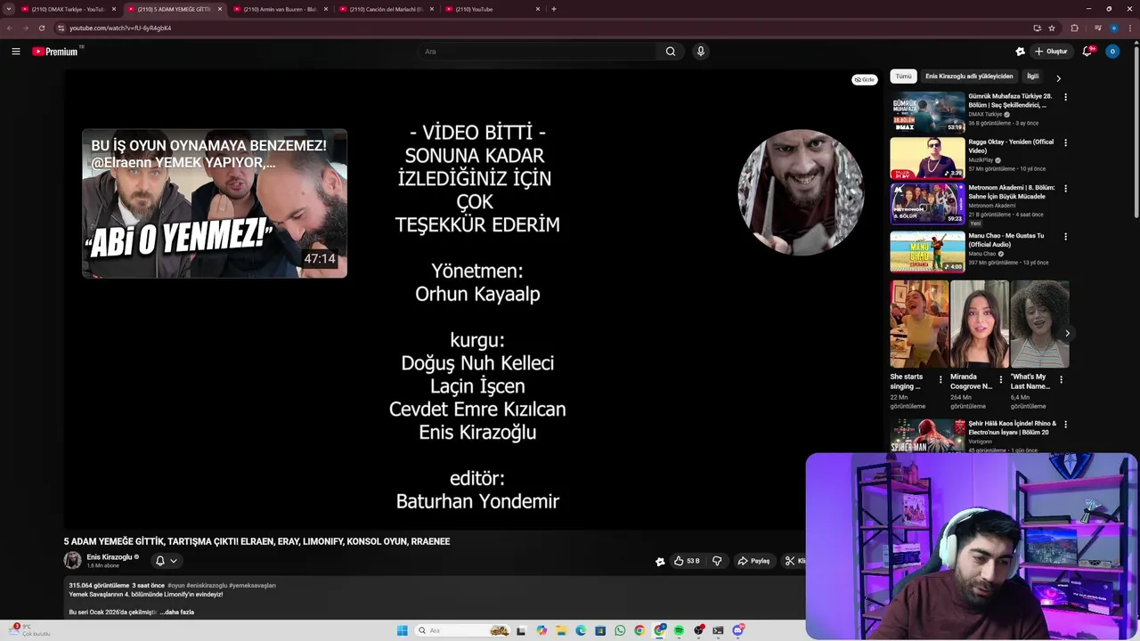Click the search magnifier button
The width and height of the screenshot is (1140, 641).
coord(671,52)
